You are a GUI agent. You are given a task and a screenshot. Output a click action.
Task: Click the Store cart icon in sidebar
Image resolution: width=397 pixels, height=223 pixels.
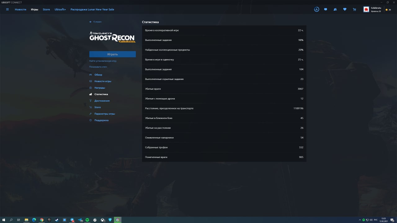(91, 107)
